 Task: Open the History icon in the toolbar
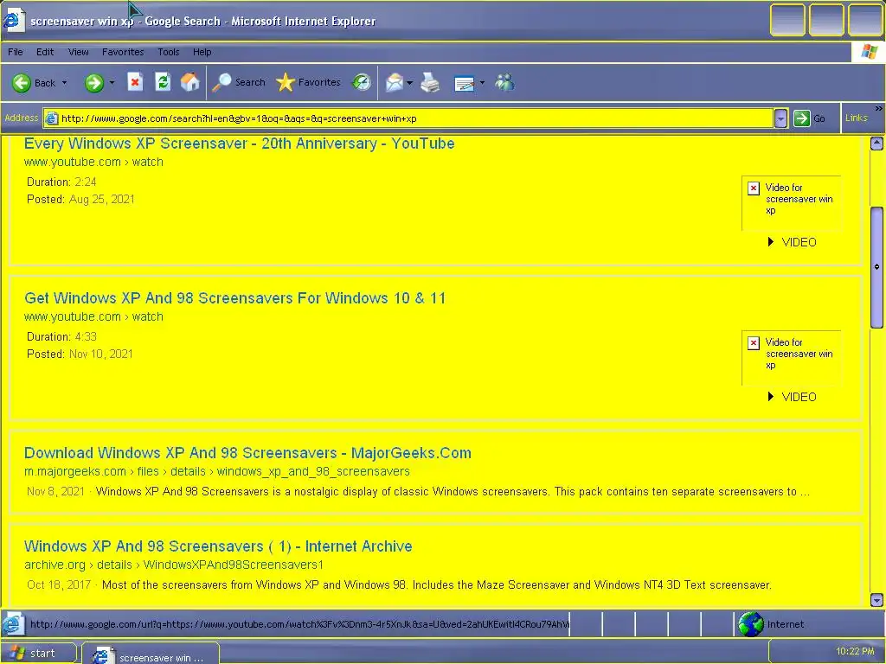[x=362, y=82]
